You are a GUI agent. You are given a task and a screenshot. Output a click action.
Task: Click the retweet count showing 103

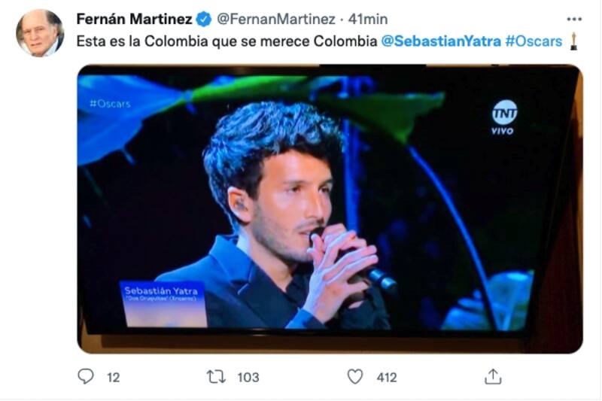point(248,378)
